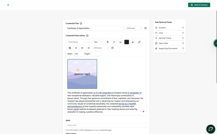The image size is (217, 134).
Task: Add the Level optional field
Action: (170, 33)
